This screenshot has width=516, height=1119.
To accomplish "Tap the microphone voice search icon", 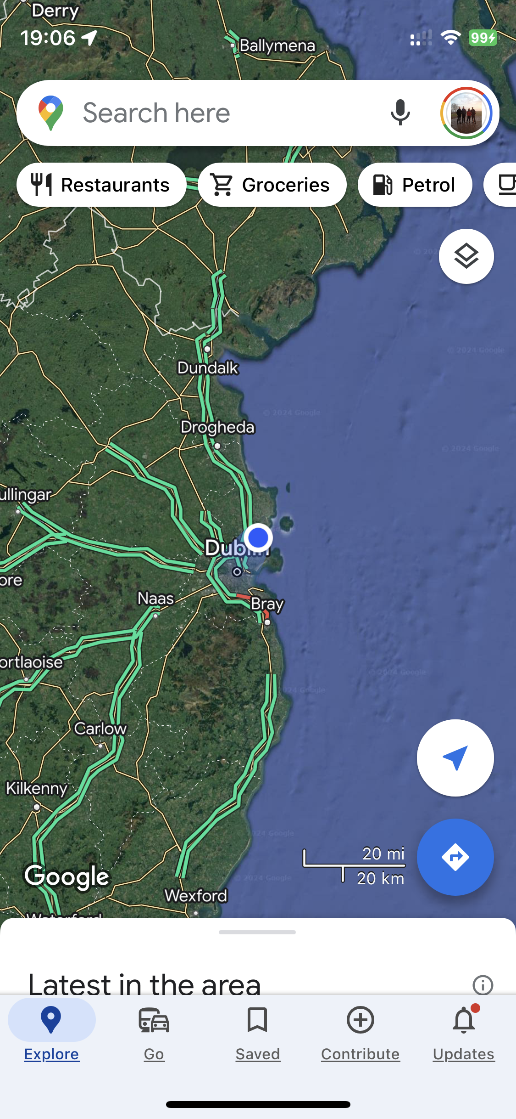I will coord(400,113).
